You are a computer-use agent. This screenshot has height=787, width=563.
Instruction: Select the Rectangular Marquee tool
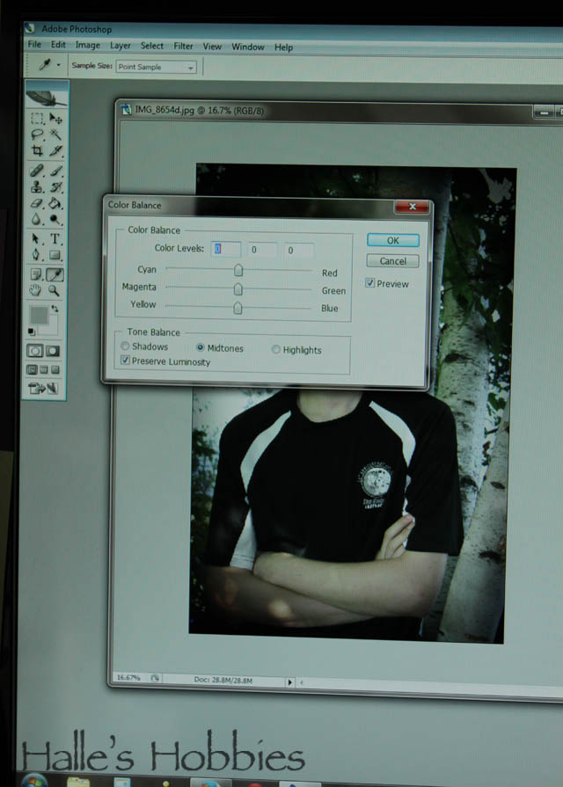tap(36, 119)
